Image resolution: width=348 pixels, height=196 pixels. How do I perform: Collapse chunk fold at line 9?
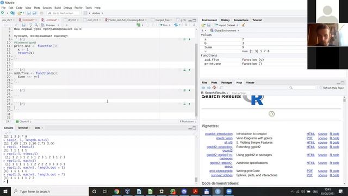12,39
